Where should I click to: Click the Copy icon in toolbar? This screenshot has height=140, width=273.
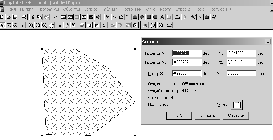pyautogui.click(x=40, y=17)
